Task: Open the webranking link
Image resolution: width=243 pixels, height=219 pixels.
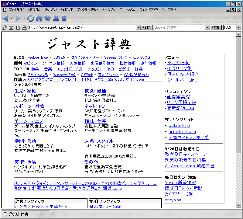Action: [179, 125]
